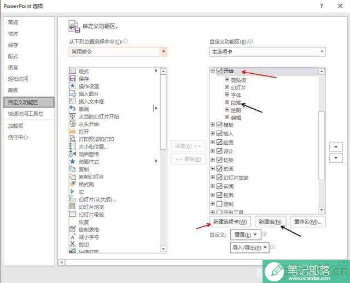Click the 重命名(M)... button
This screenshot has height=283, width=350.
[x=307, y=221]
